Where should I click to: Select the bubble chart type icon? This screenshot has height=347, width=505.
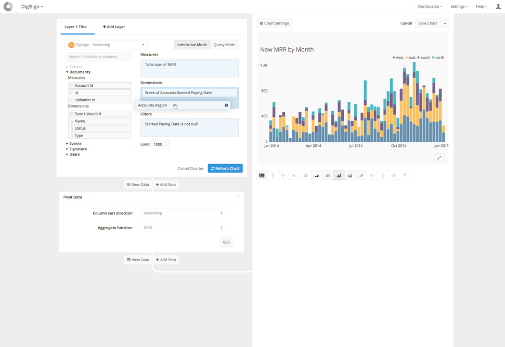[372, 175]
